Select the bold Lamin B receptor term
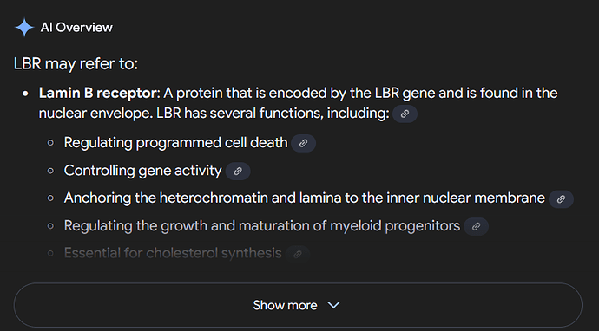Screen dimensions: 599x331 (97, 93)
